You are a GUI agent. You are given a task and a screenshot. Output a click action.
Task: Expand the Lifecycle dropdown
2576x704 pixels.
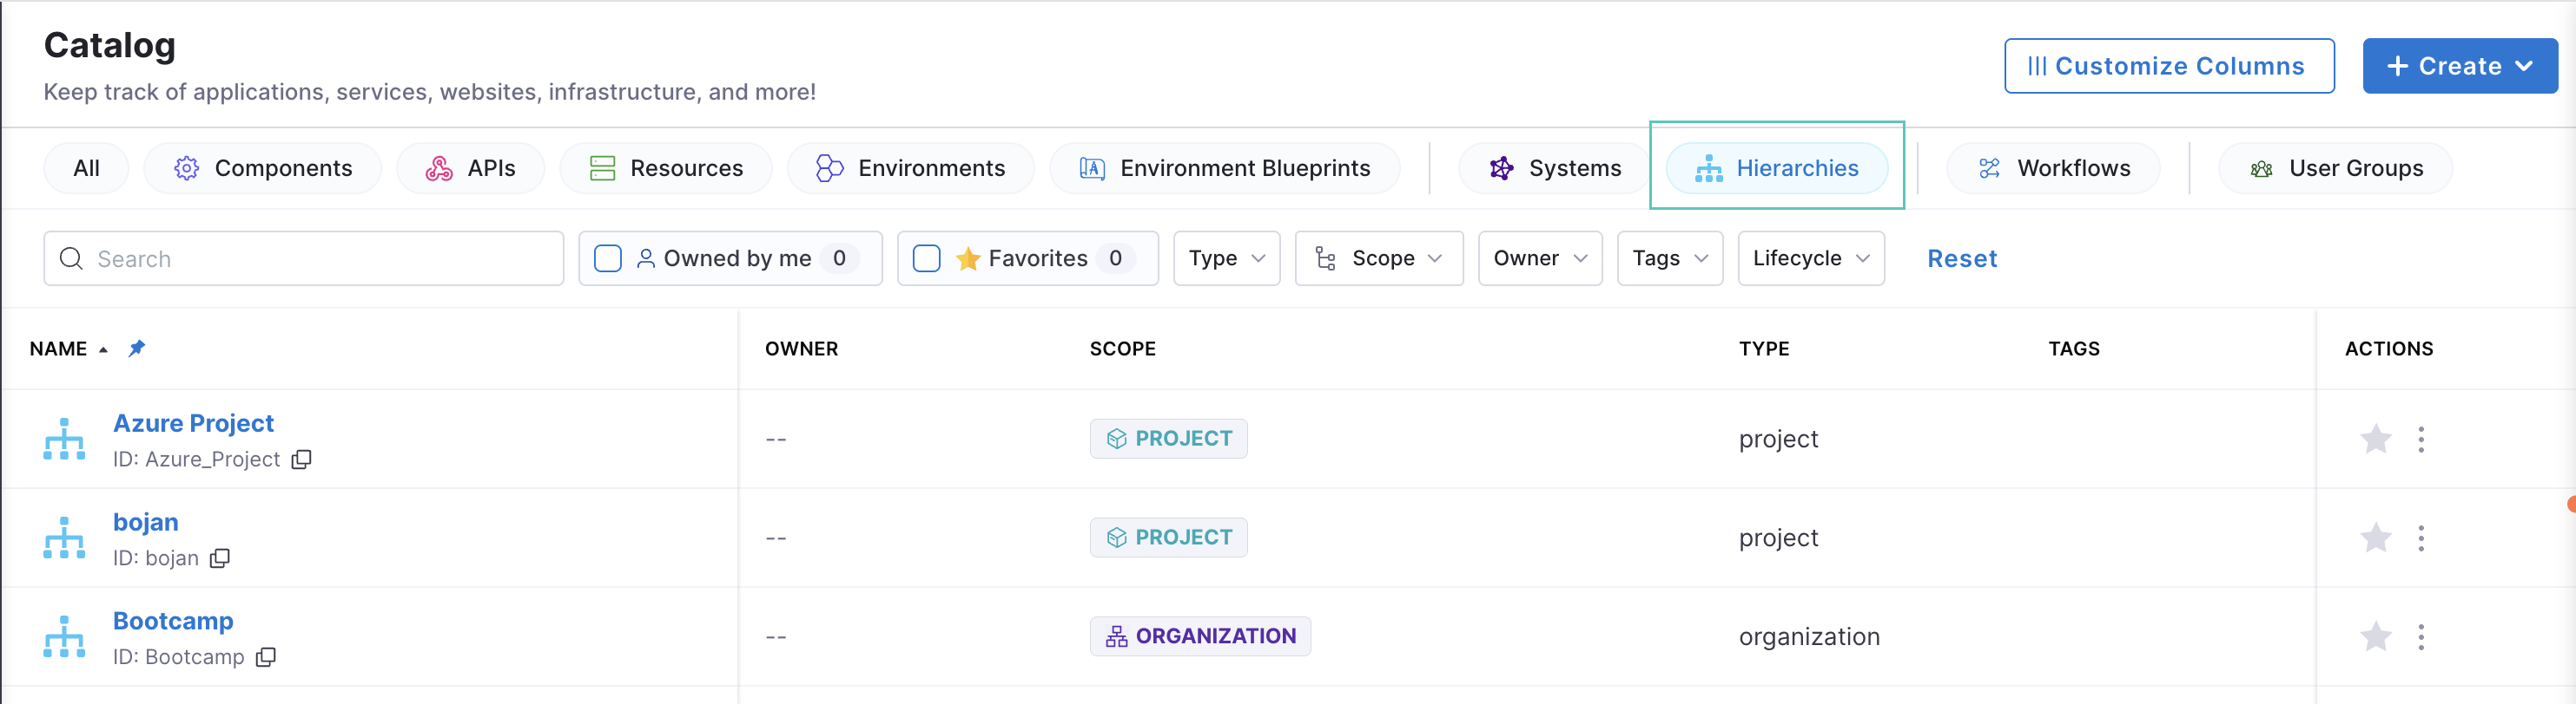click(1810, 258)
